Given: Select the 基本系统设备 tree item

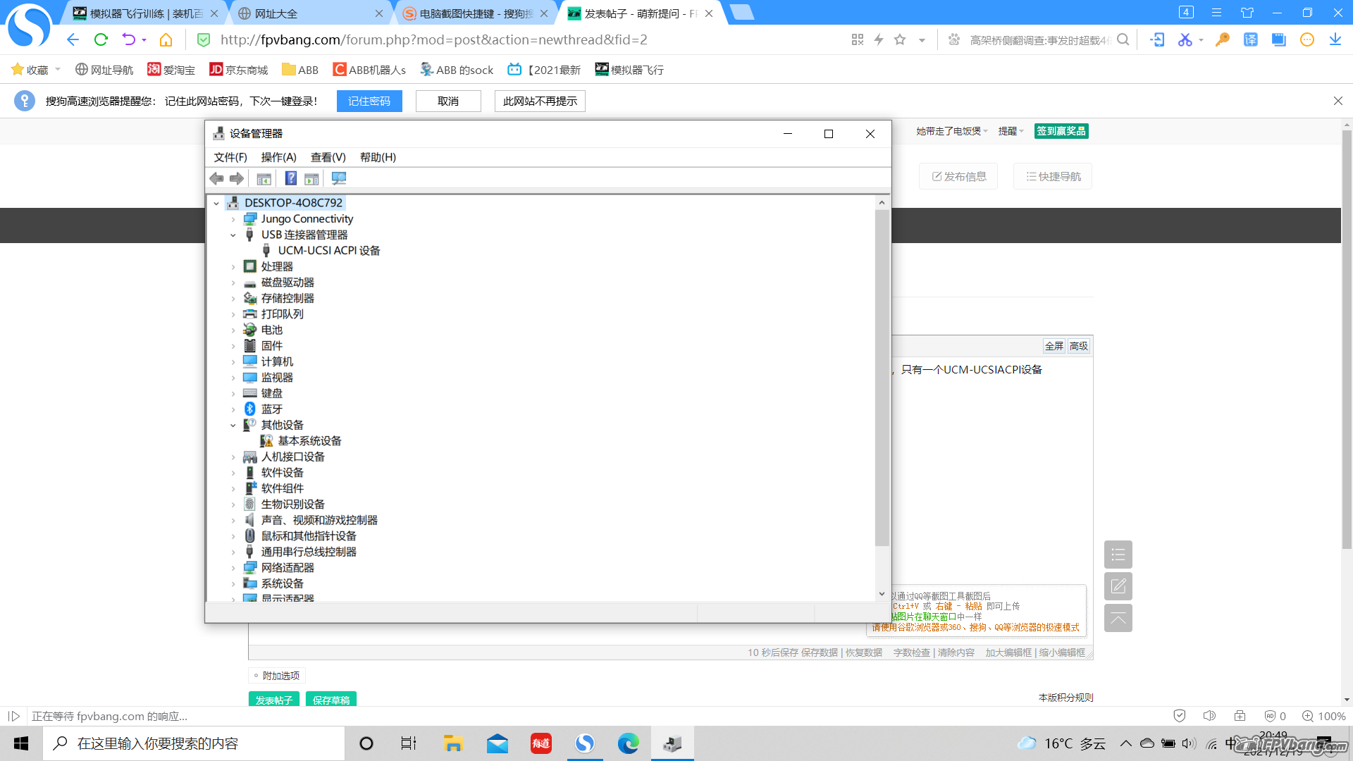Looking at the screenshot, I should pos(310,441).
